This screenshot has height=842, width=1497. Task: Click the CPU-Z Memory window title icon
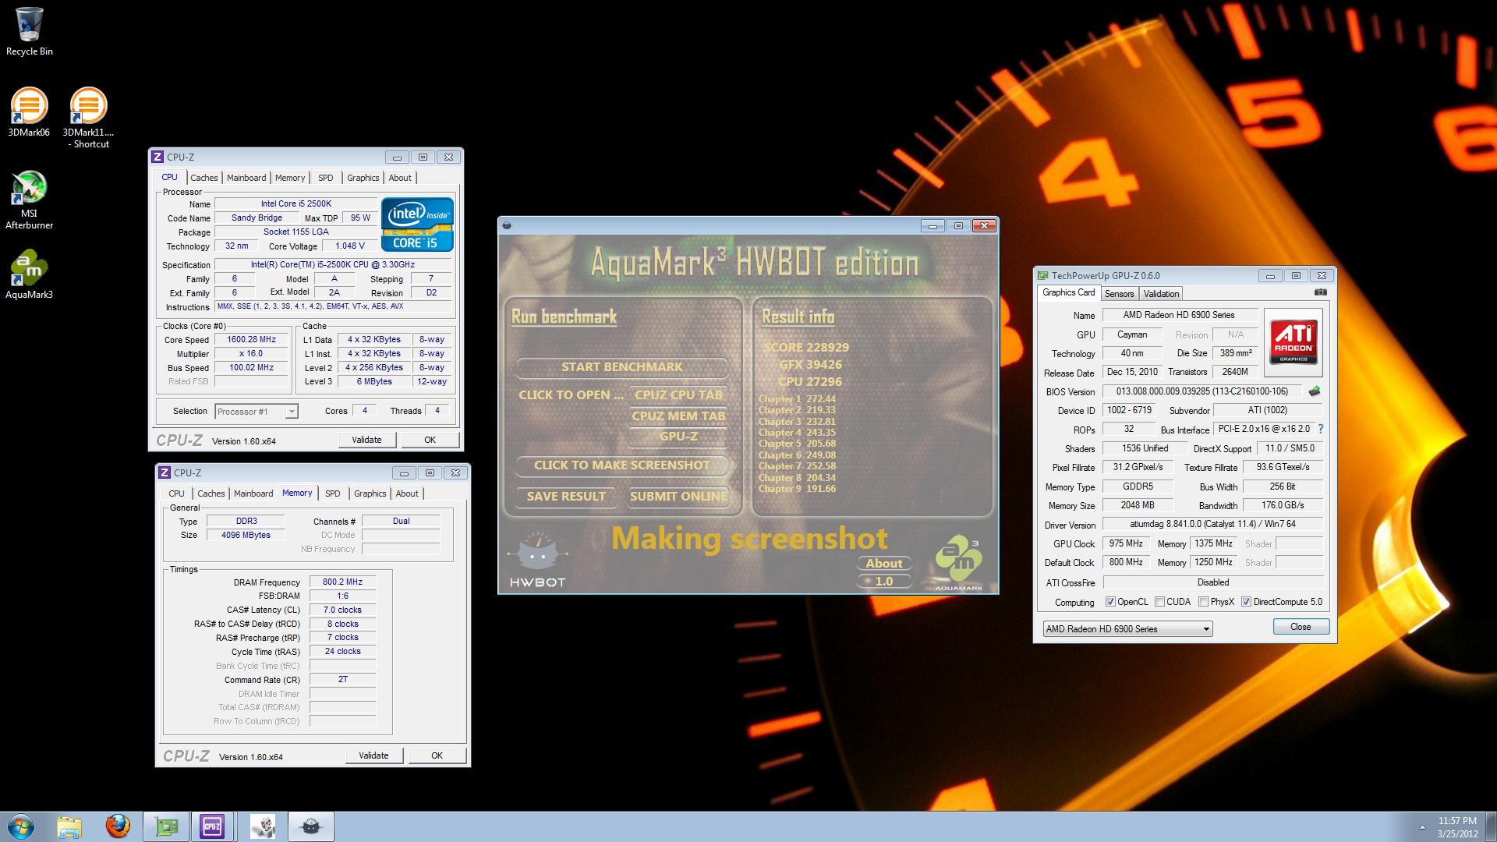pos(165,472)
